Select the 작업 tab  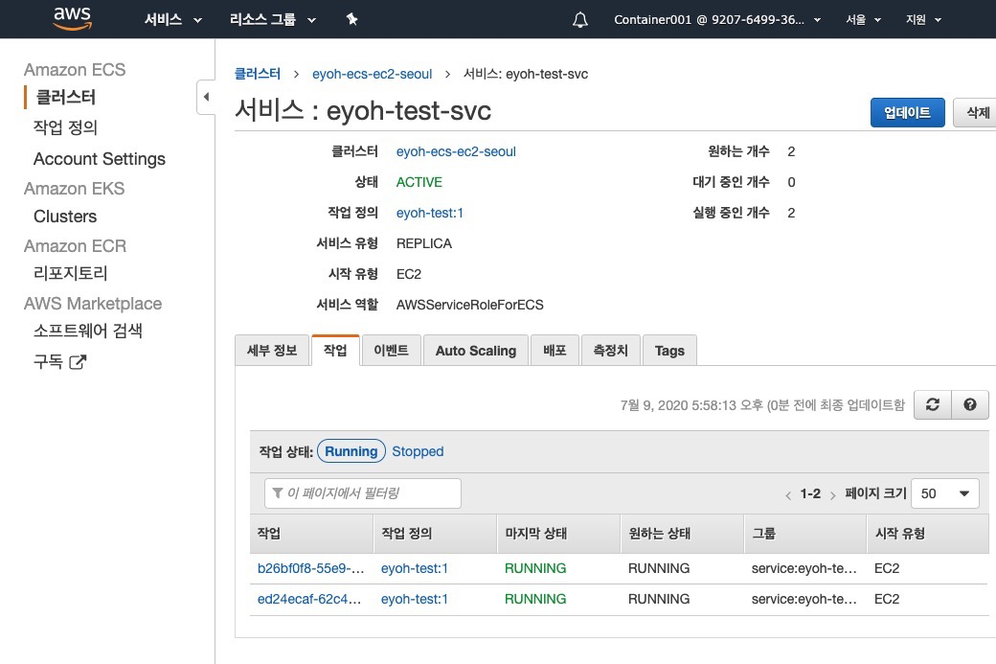[335, 350]
